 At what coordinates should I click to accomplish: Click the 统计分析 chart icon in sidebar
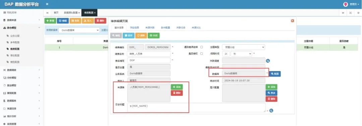click(x=5, y=116)
